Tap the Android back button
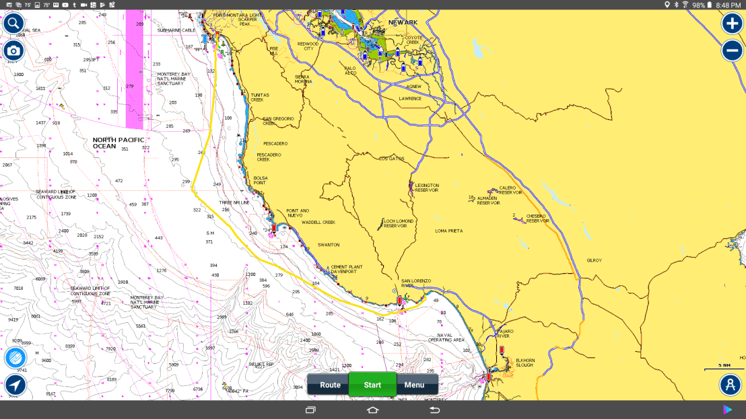Image resolution: width=746 pixels, height=419 pixels. [435, 410]
